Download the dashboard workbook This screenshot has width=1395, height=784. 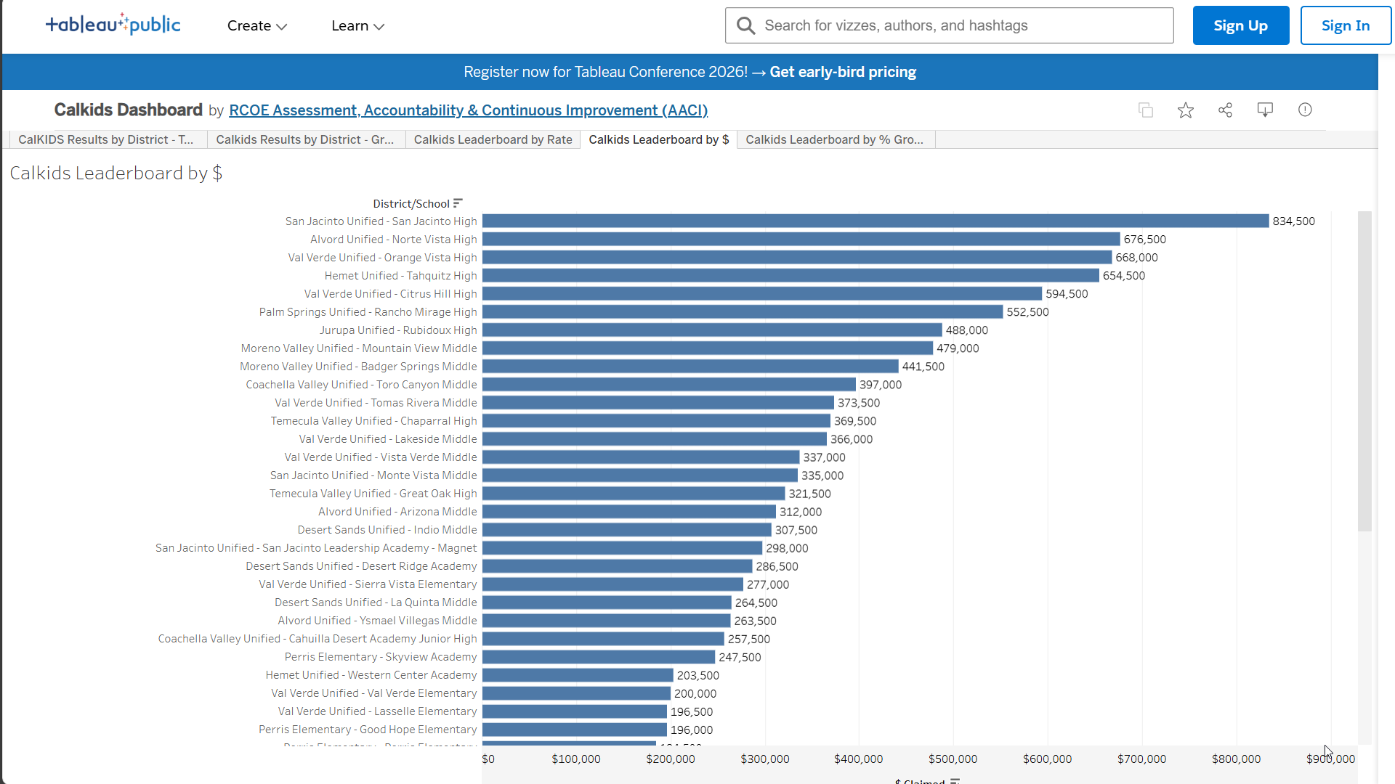[x=1265, y=110]
